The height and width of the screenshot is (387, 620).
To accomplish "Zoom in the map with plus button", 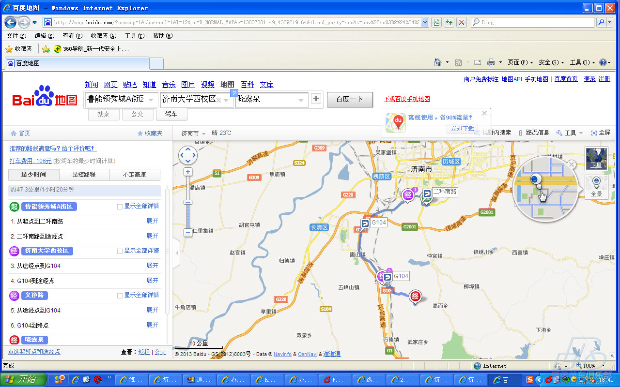I will tap(188, 172).
